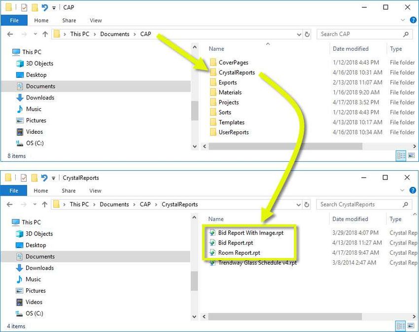Click Documents breadcrumb in CAP address bar
419x332 pixels.
tap(115, 34)
